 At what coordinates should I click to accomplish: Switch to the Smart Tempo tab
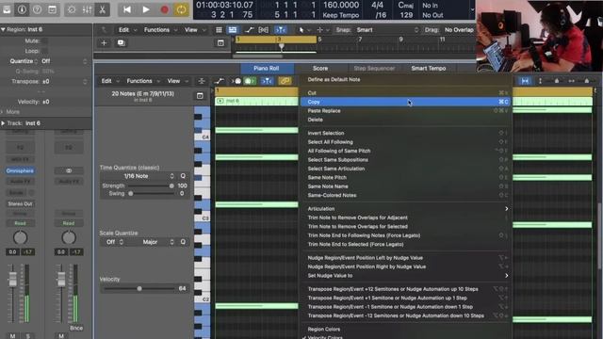(429, 68)
